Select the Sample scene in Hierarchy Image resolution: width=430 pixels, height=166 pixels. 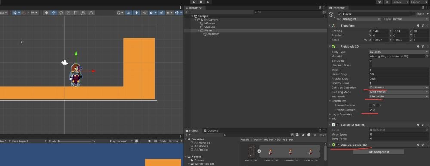point(203,16)
